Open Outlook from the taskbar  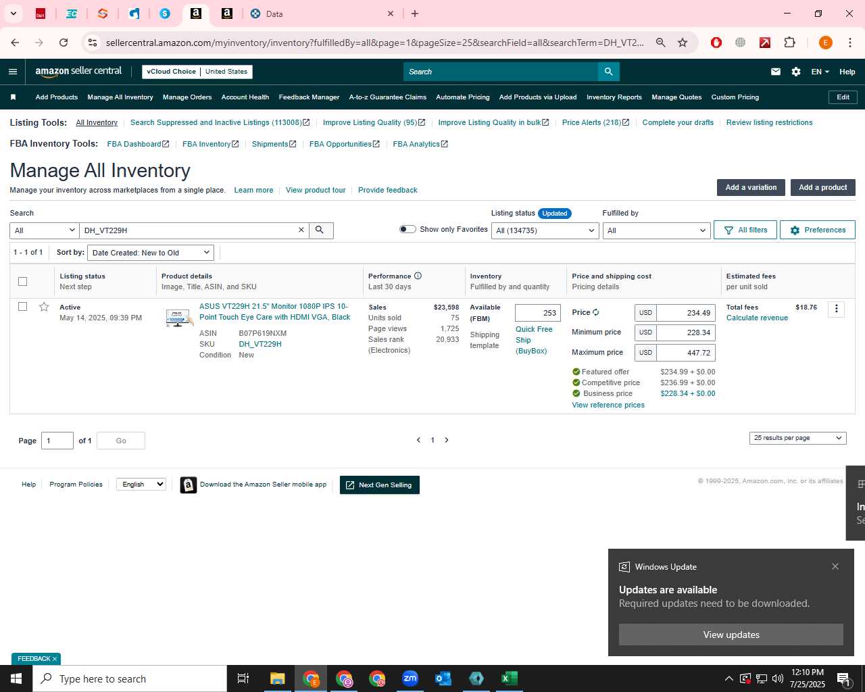(443, 678)
